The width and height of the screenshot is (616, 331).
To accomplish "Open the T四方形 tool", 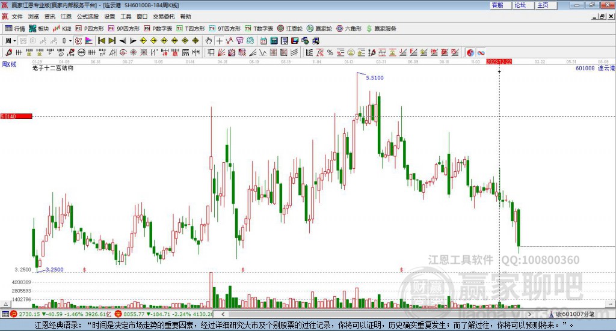I will (191, 29).
